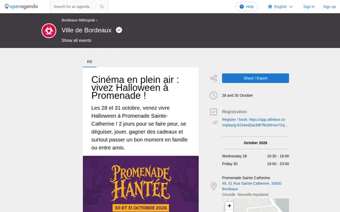Click the Registration checkbox icon
This screenshot has height=212, width=340.
point(213,112)
